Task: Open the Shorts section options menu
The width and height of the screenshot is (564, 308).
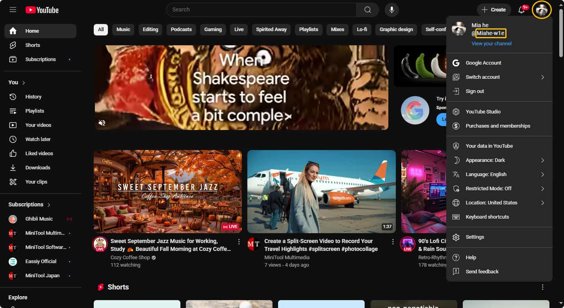Action: (x=543, y=287)
